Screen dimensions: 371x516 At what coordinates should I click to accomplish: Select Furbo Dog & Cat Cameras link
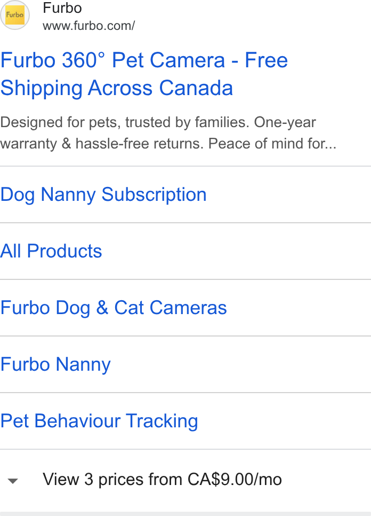click(114, 308)
